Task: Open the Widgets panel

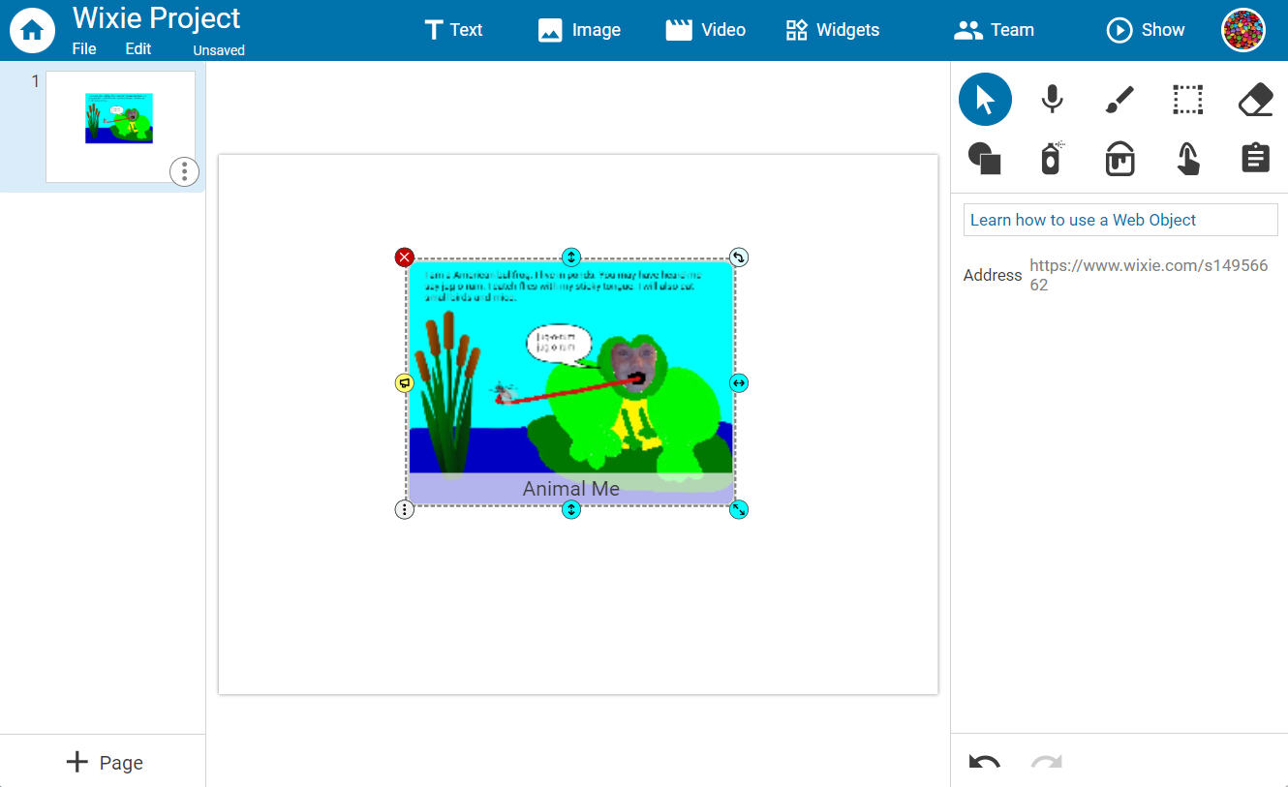Action: point(832,30)
